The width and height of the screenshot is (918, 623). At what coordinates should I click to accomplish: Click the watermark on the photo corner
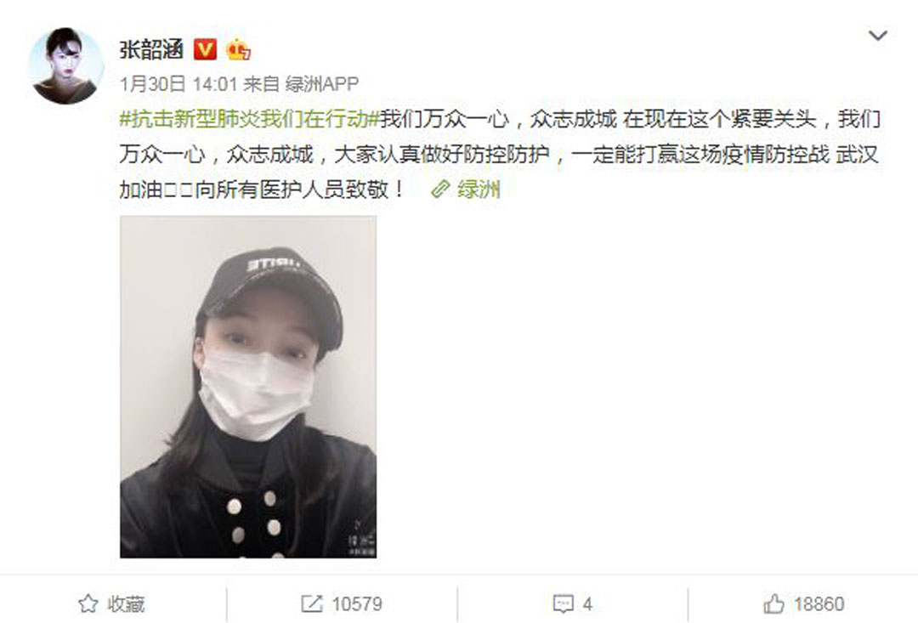[360, 537]
